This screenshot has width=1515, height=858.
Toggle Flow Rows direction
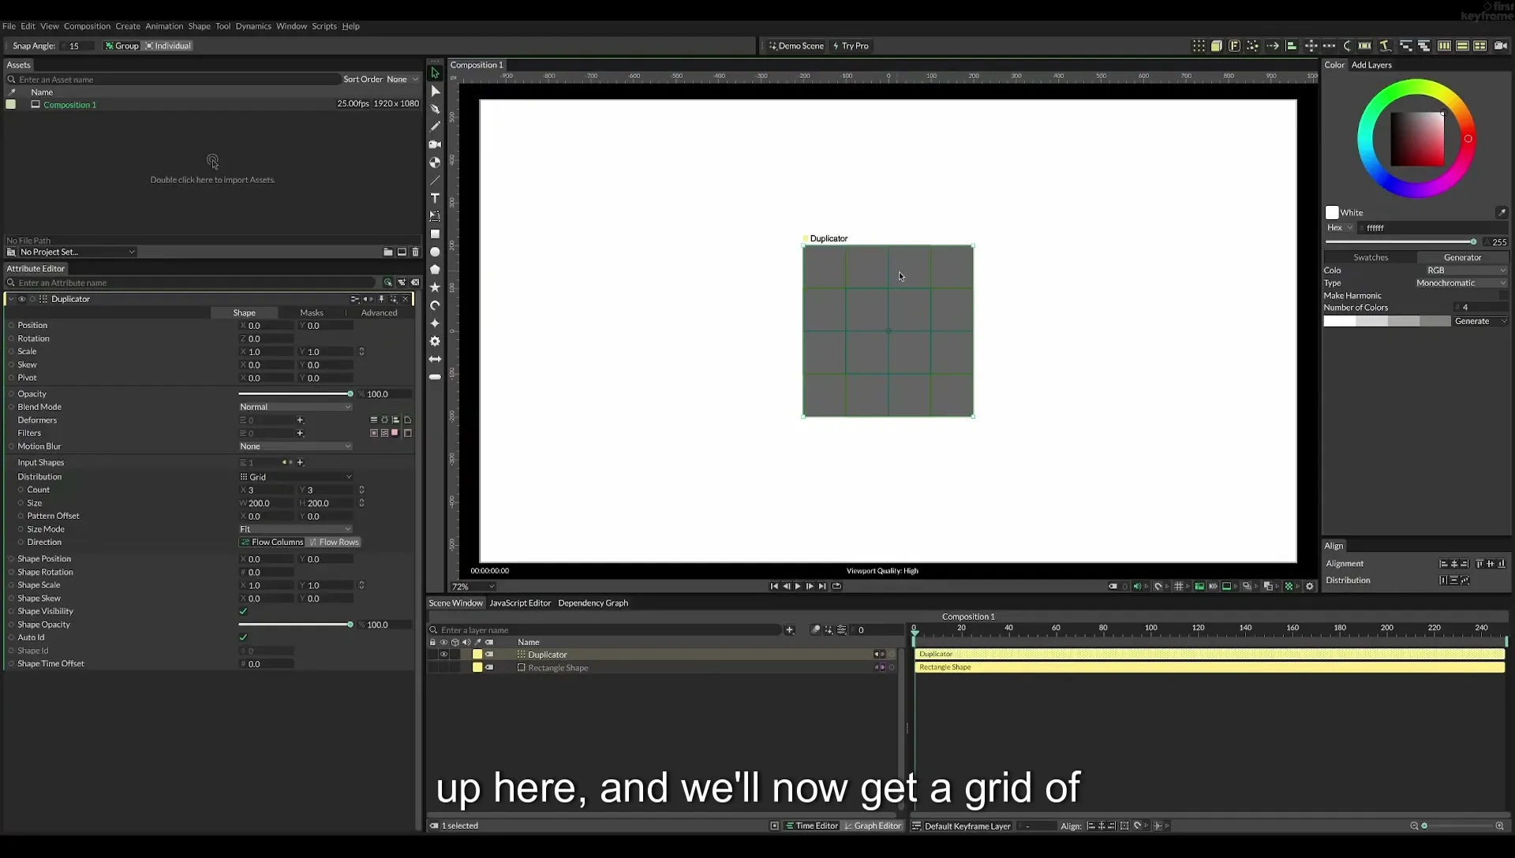(x=334, y=542)
